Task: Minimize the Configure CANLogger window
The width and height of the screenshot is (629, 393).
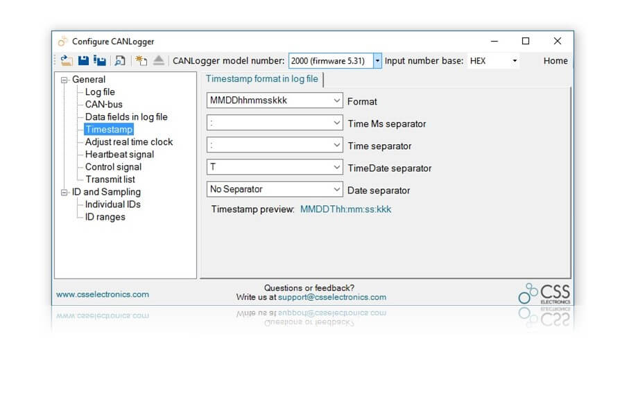Action: click(x=494, y=41)
